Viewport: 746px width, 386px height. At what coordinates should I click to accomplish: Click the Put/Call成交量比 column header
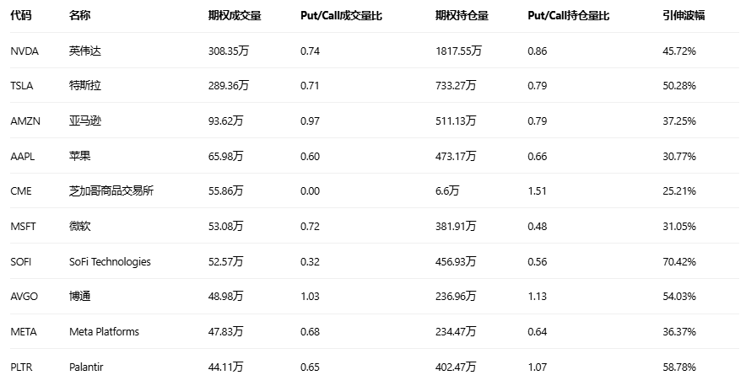tap(341, 15)
